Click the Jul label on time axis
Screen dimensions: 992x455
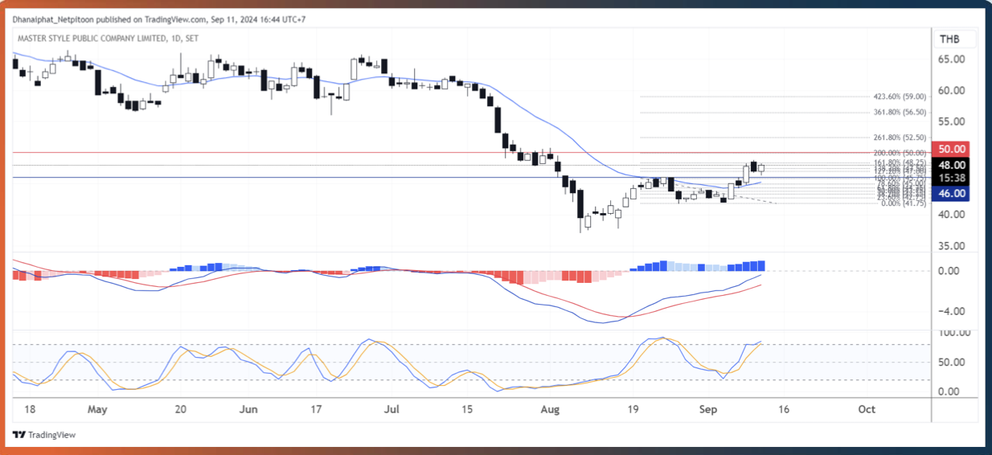393,409
